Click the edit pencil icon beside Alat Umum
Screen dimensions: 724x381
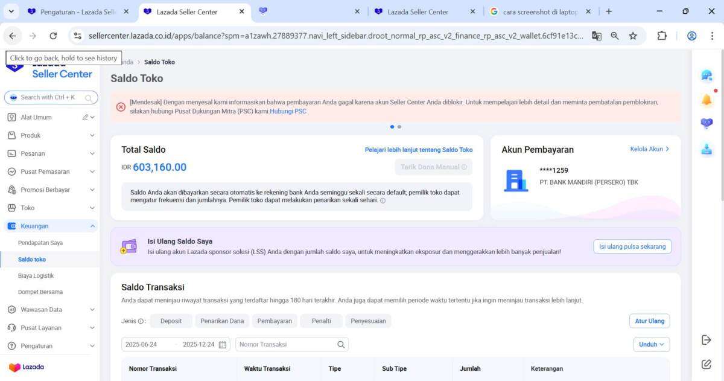[x=86, y=117]
